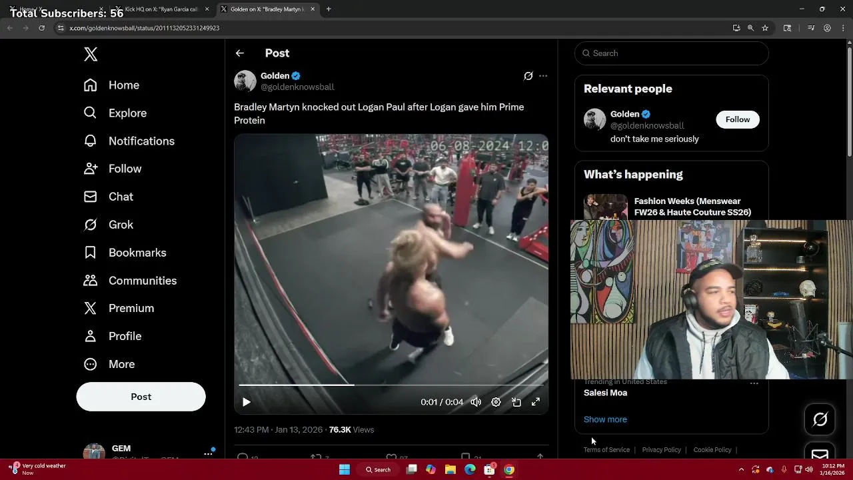Image resolution: width=853 pixels, height=480 pixels.
Task: Open the Windows Start menu
Action: 345,470
